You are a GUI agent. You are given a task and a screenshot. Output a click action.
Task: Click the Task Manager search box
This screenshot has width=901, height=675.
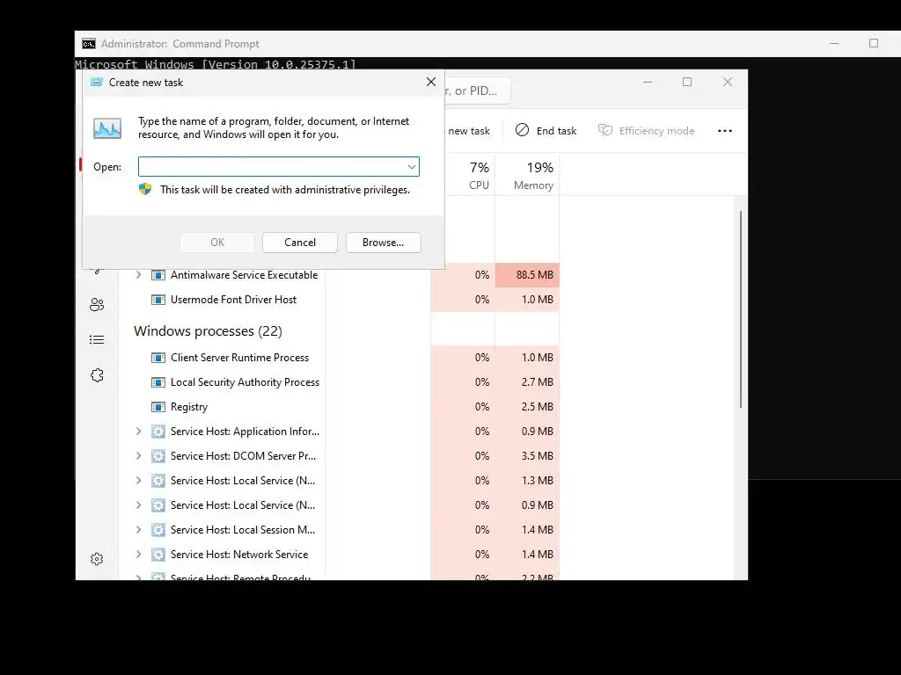477,91
